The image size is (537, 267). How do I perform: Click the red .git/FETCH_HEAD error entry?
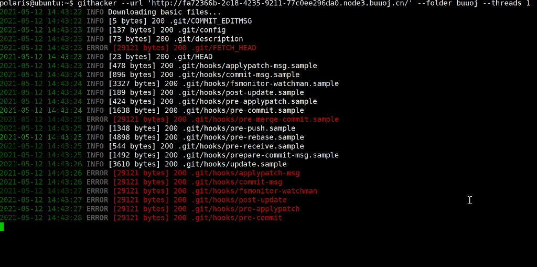pyautogui.click(x=128, y=48)
